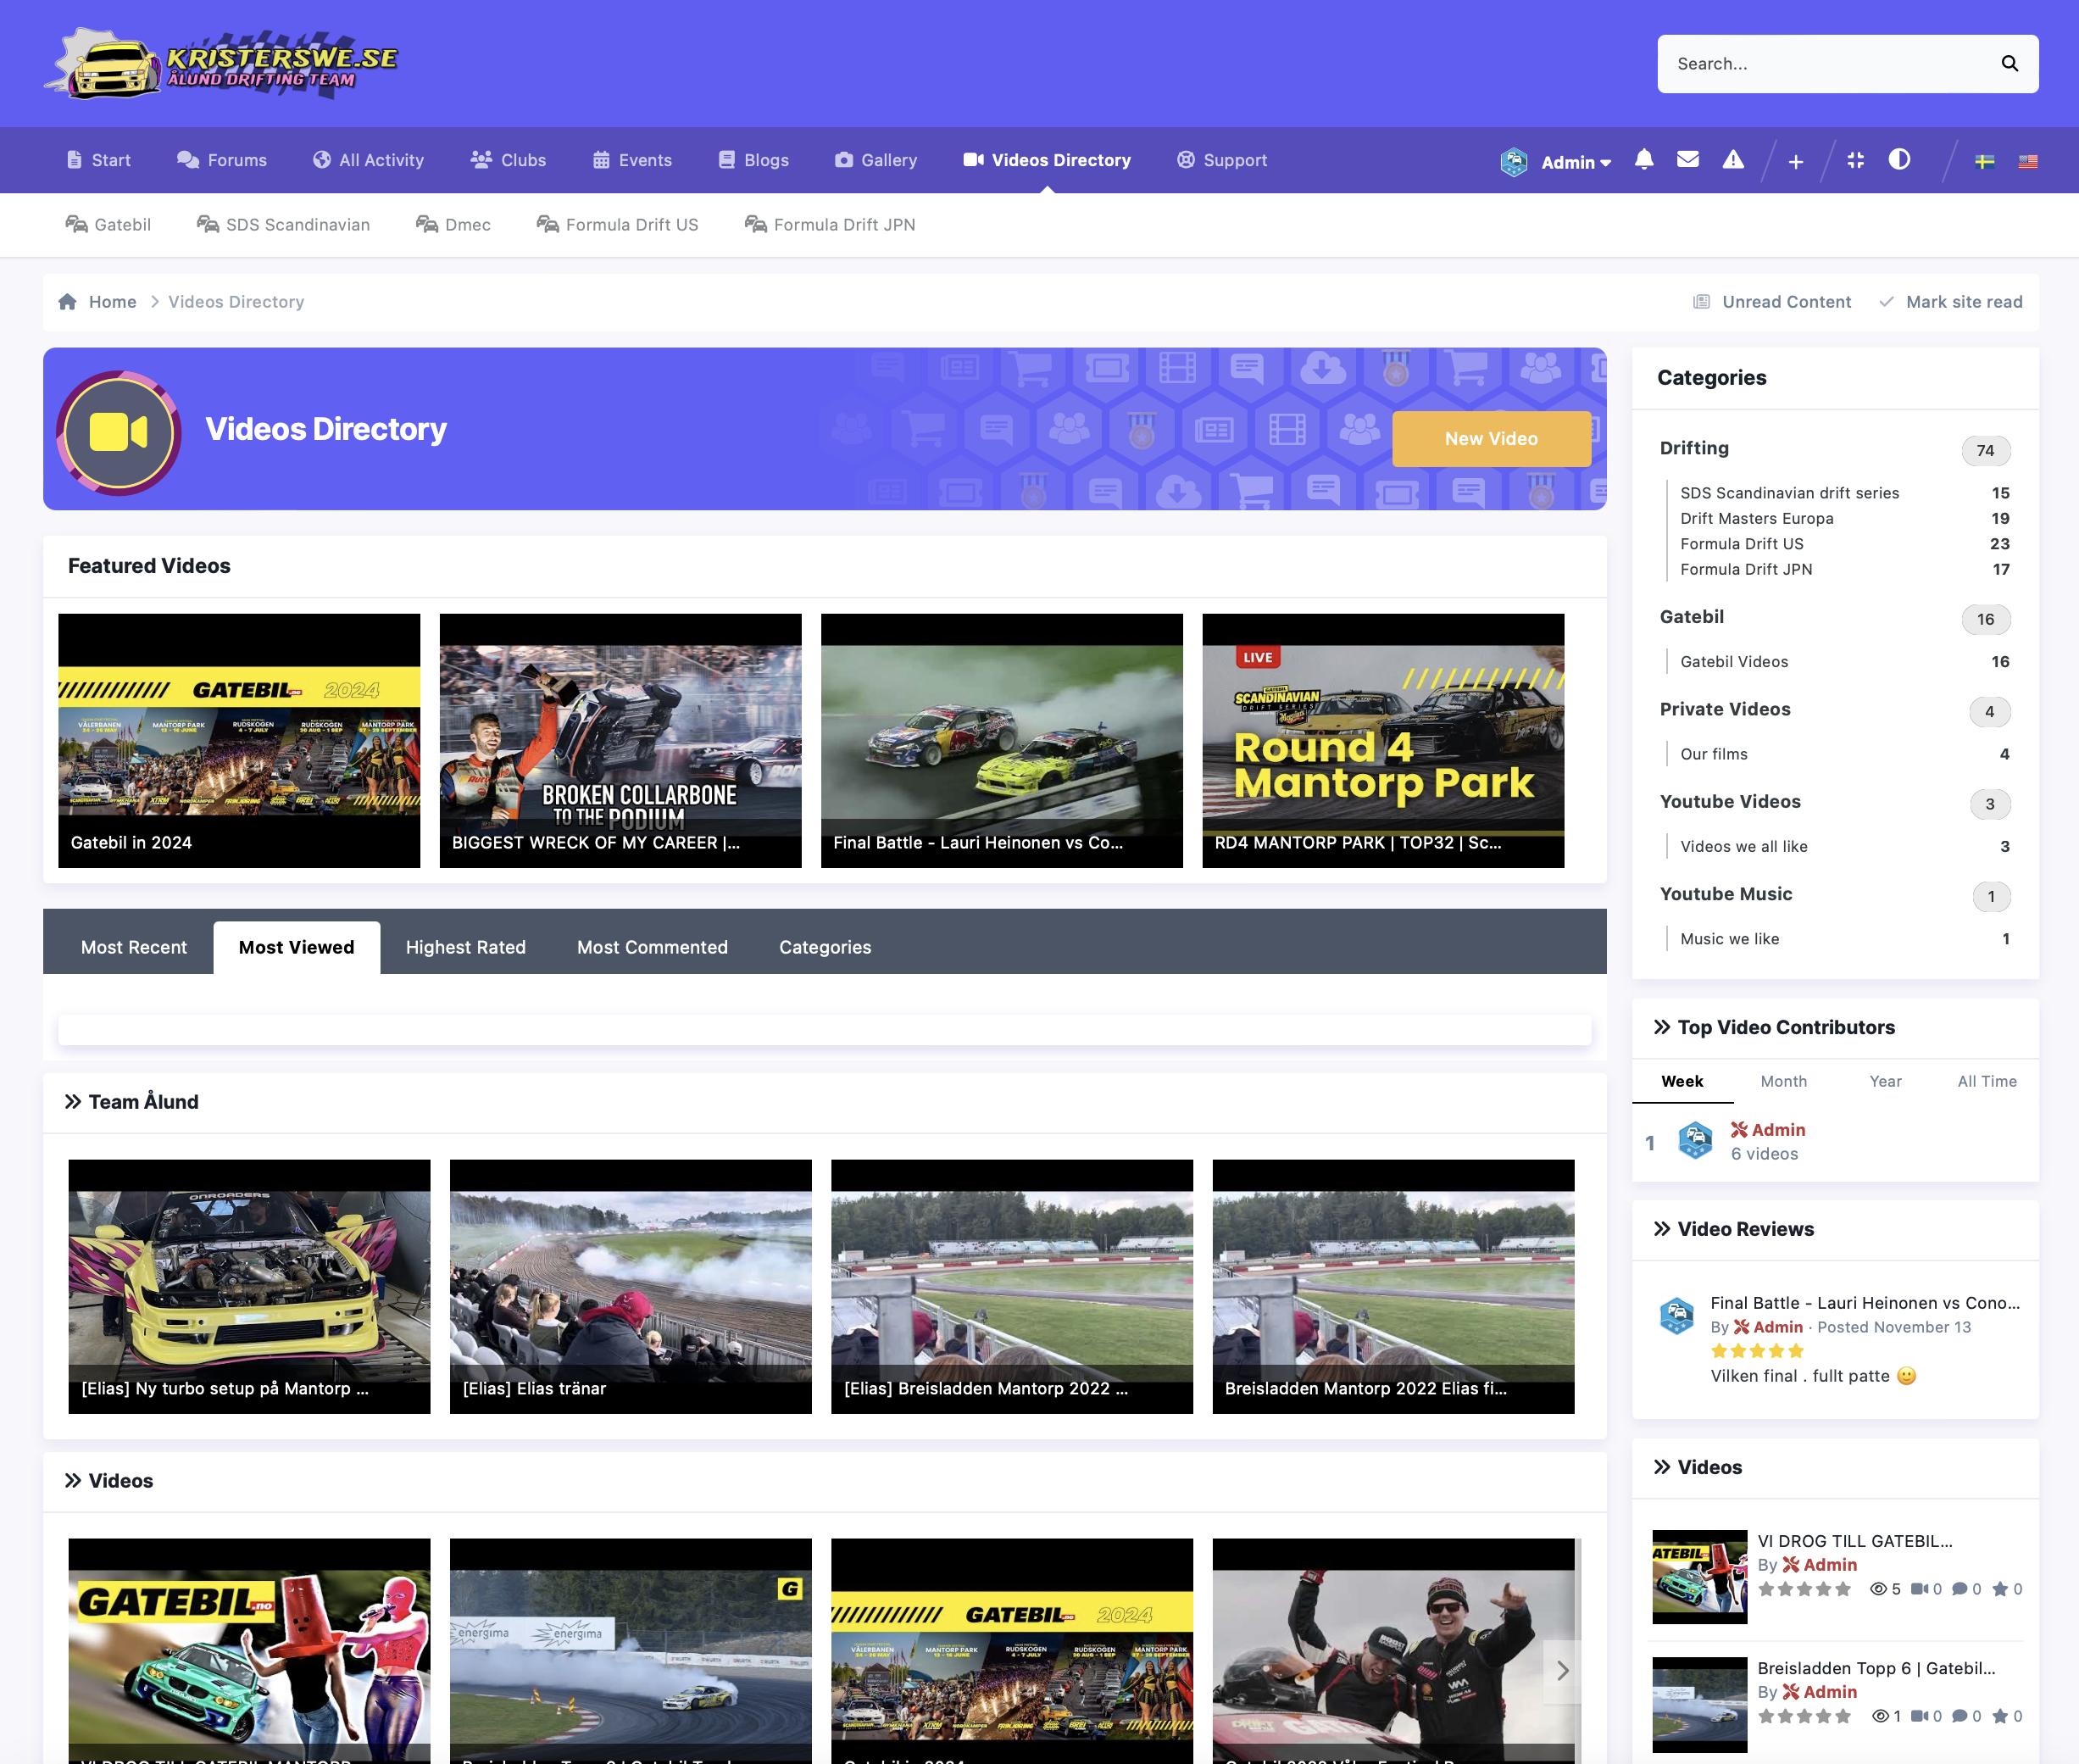Select the Month contributors tab

point(1784,1081)
